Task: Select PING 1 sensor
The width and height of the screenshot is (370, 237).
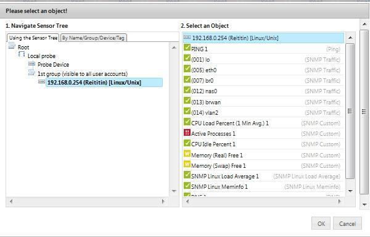Action: tap(263, 49)
